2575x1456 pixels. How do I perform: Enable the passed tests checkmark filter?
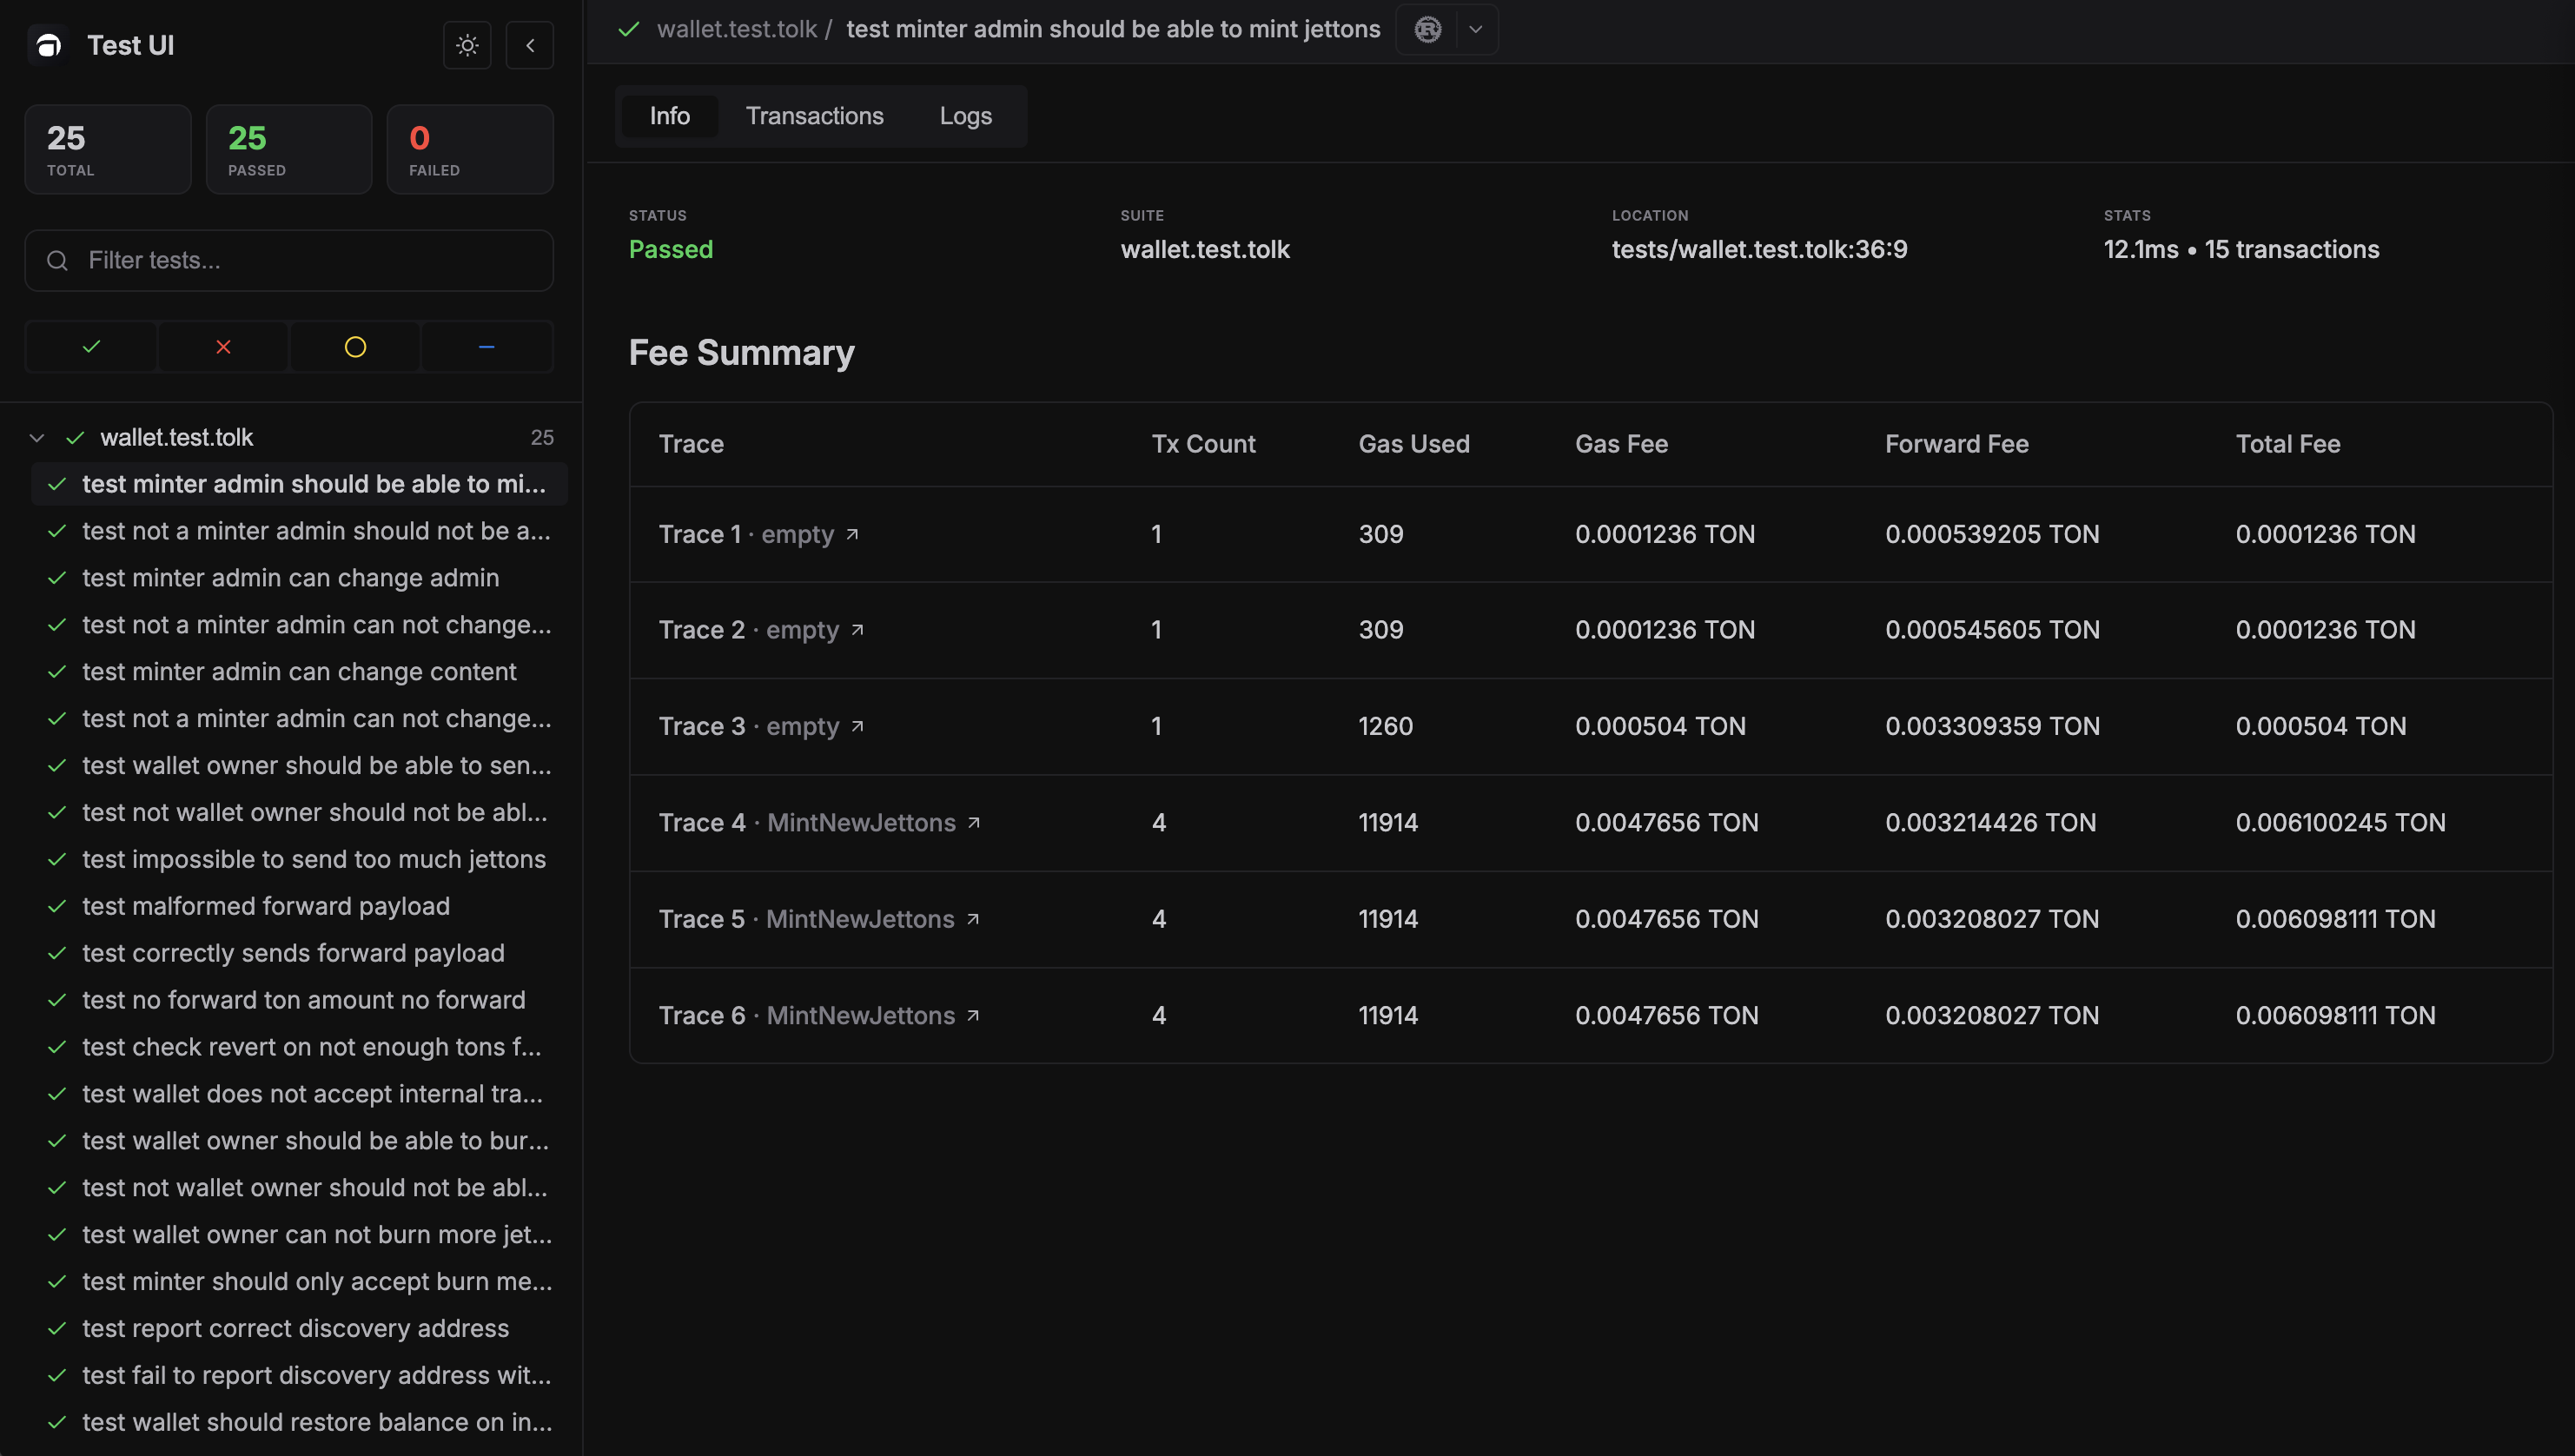pyautogui.click(x=90, y=346)
